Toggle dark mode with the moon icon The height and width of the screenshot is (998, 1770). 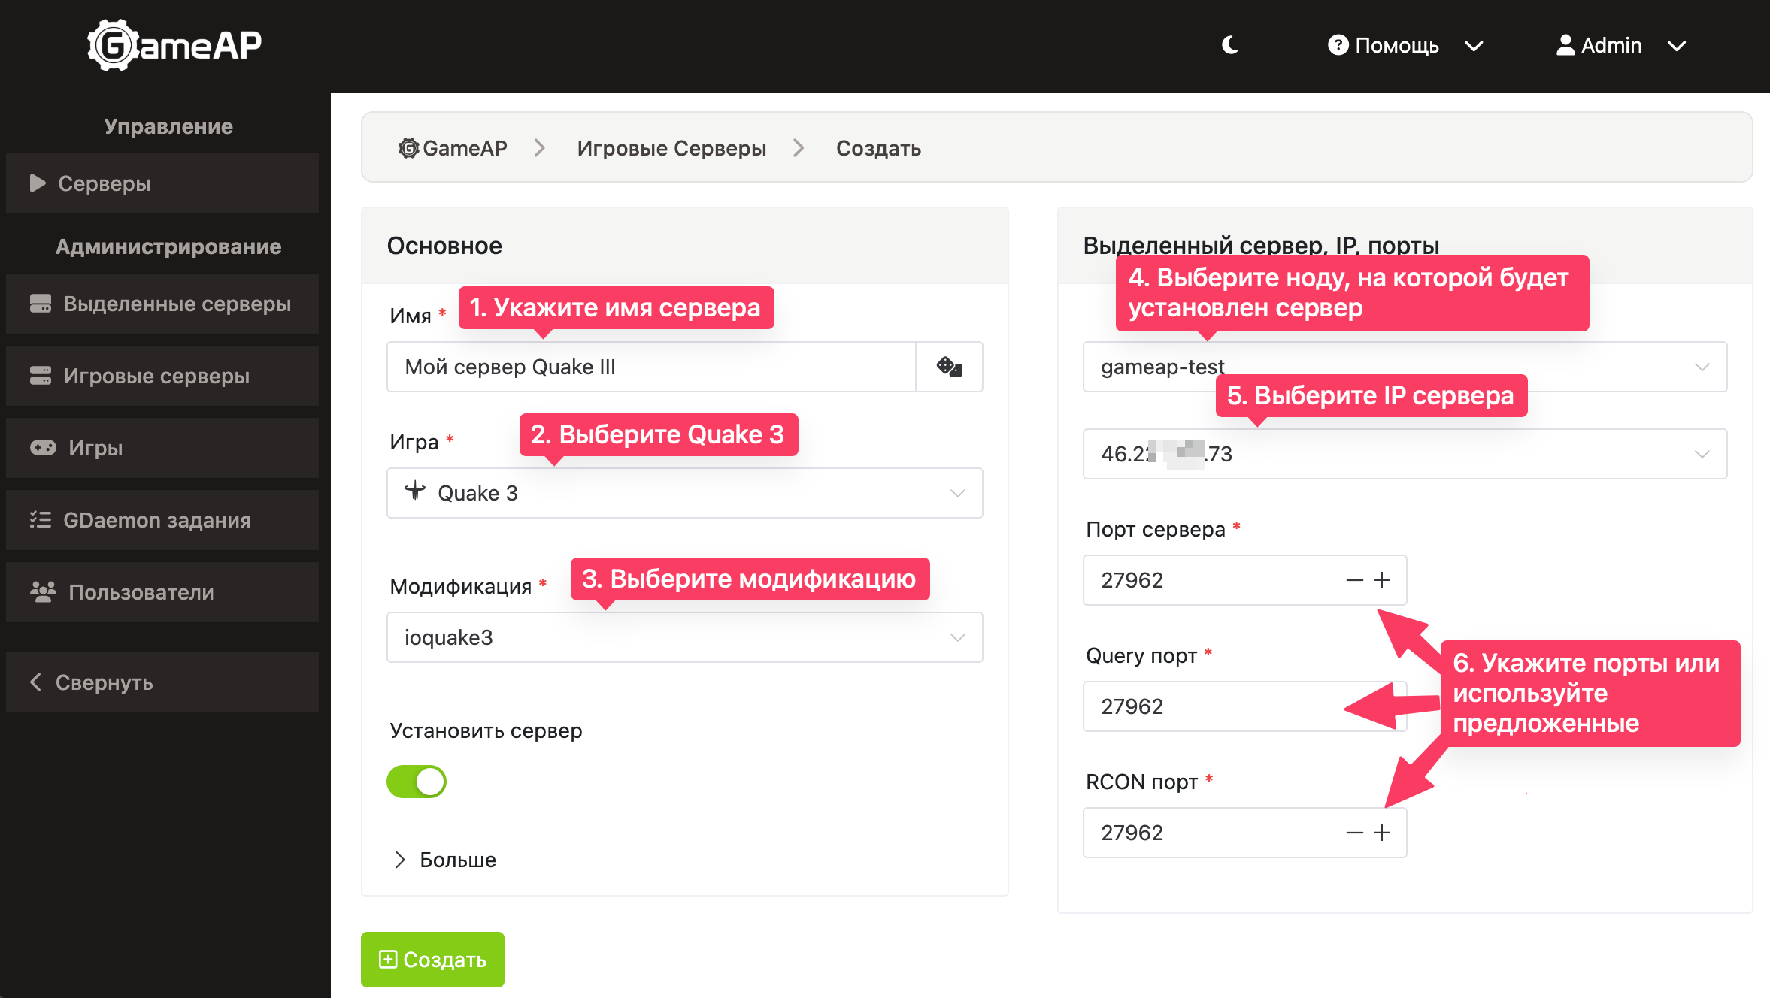(x=1230, y=45)
